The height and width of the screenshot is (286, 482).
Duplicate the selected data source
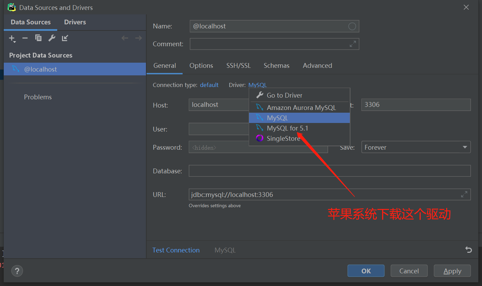pyautogui.click(x=38, y=38)
